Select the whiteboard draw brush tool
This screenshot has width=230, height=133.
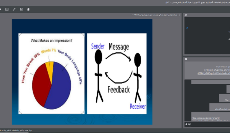(14, 9)
